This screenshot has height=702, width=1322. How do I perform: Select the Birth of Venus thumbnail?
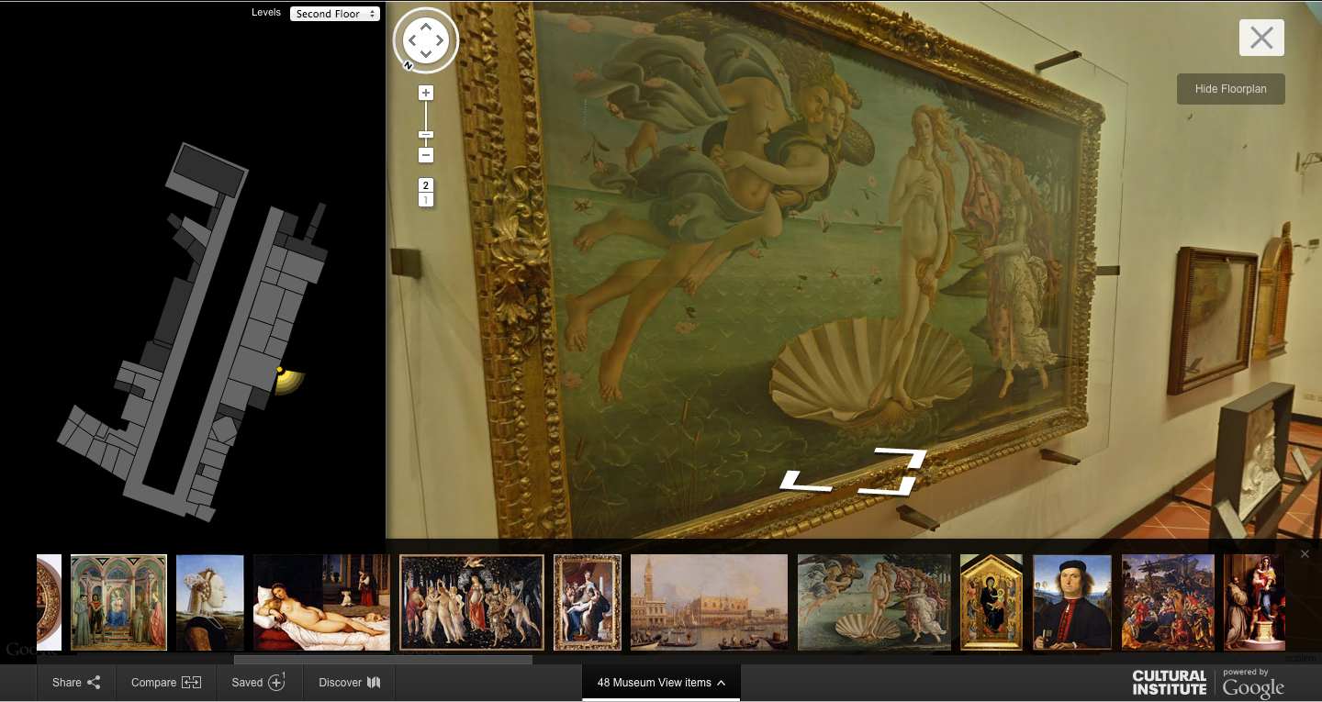(x=874, y=602)
